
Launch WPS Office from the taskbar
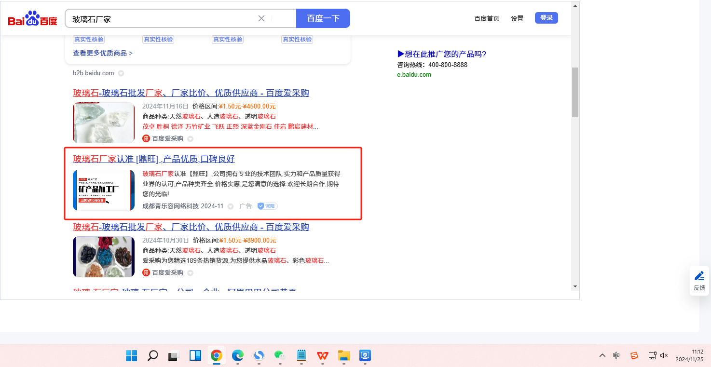[x=322, y=356]
